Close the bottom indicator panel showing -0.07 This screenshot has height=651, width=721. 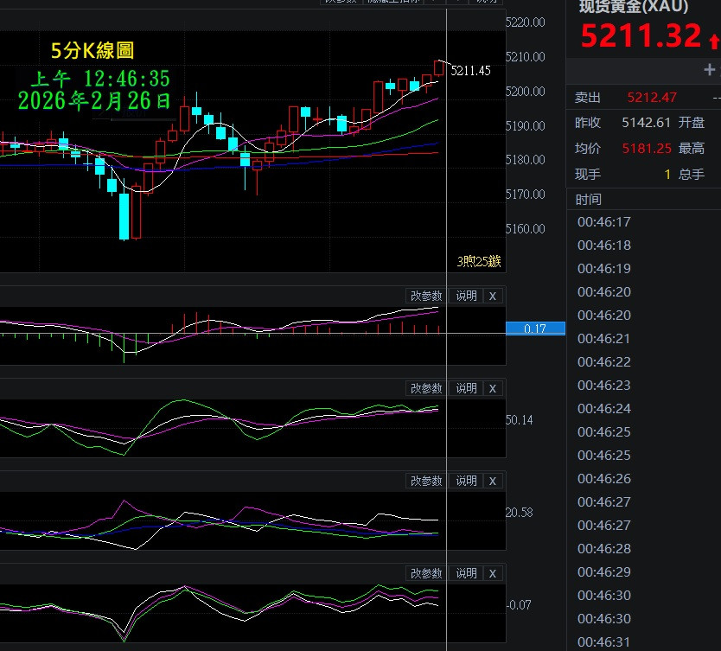pos(493,573)
